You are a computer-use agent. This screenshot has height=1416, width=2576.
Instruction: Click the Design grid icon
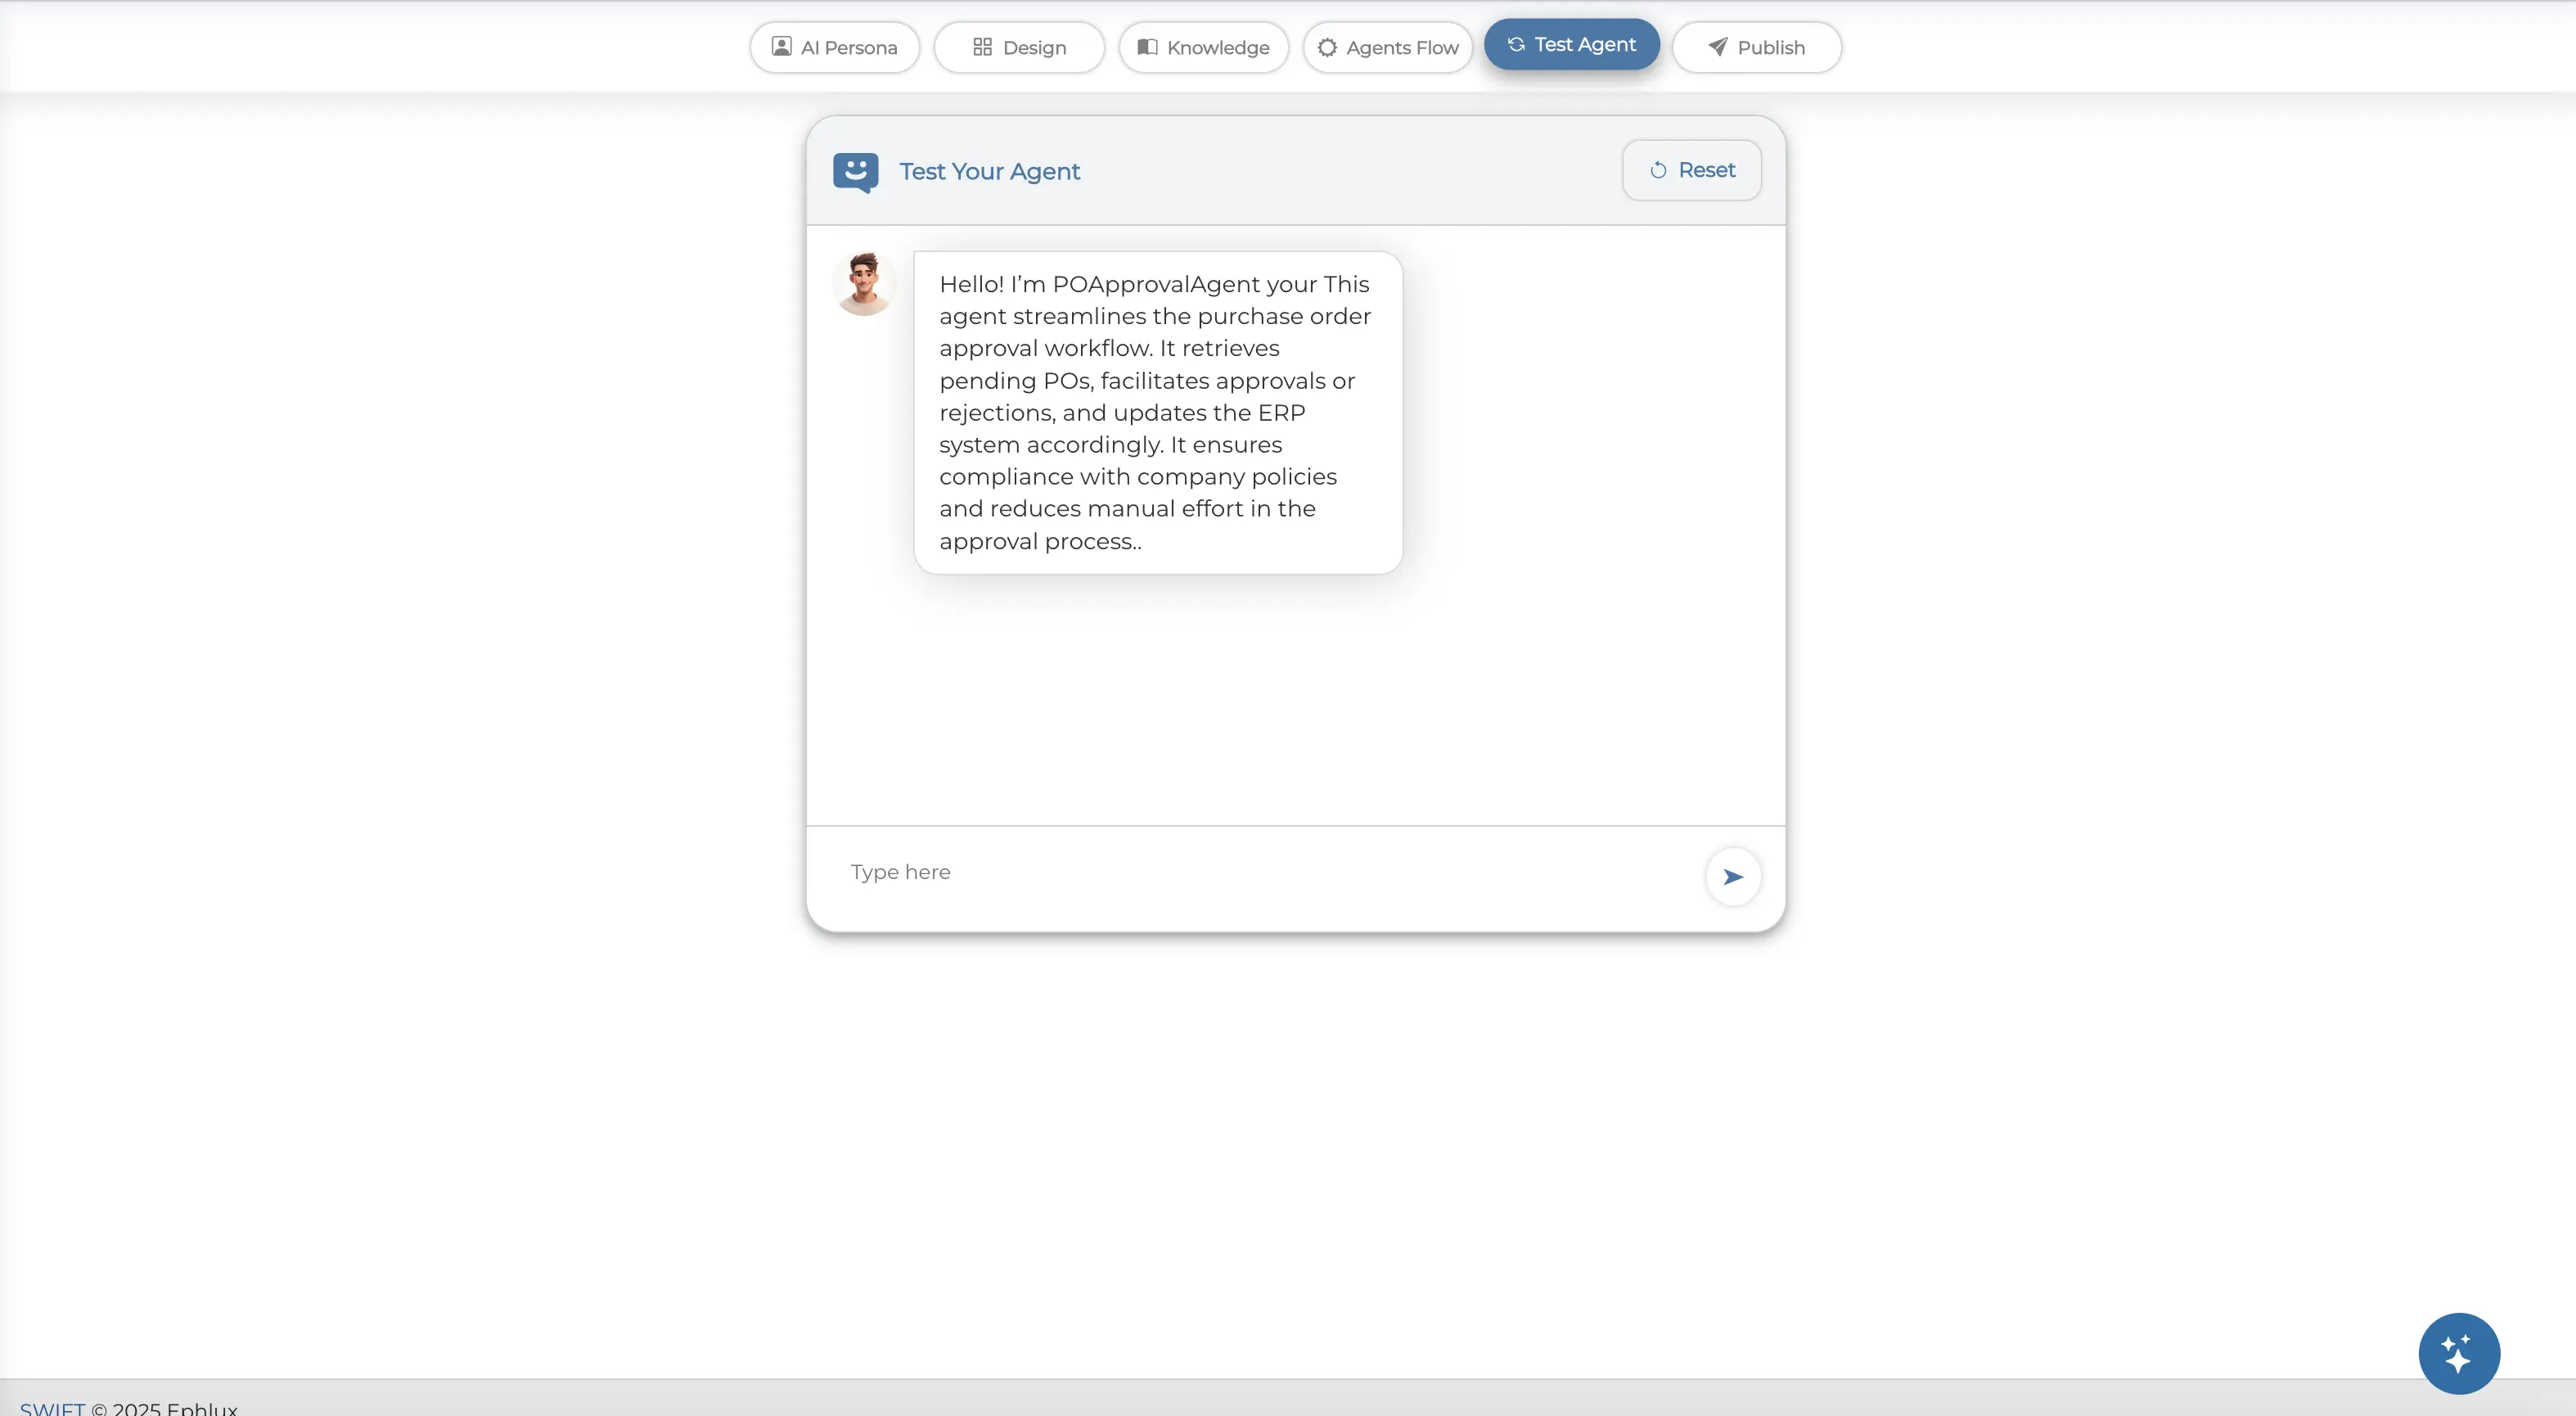coord(982,47)
